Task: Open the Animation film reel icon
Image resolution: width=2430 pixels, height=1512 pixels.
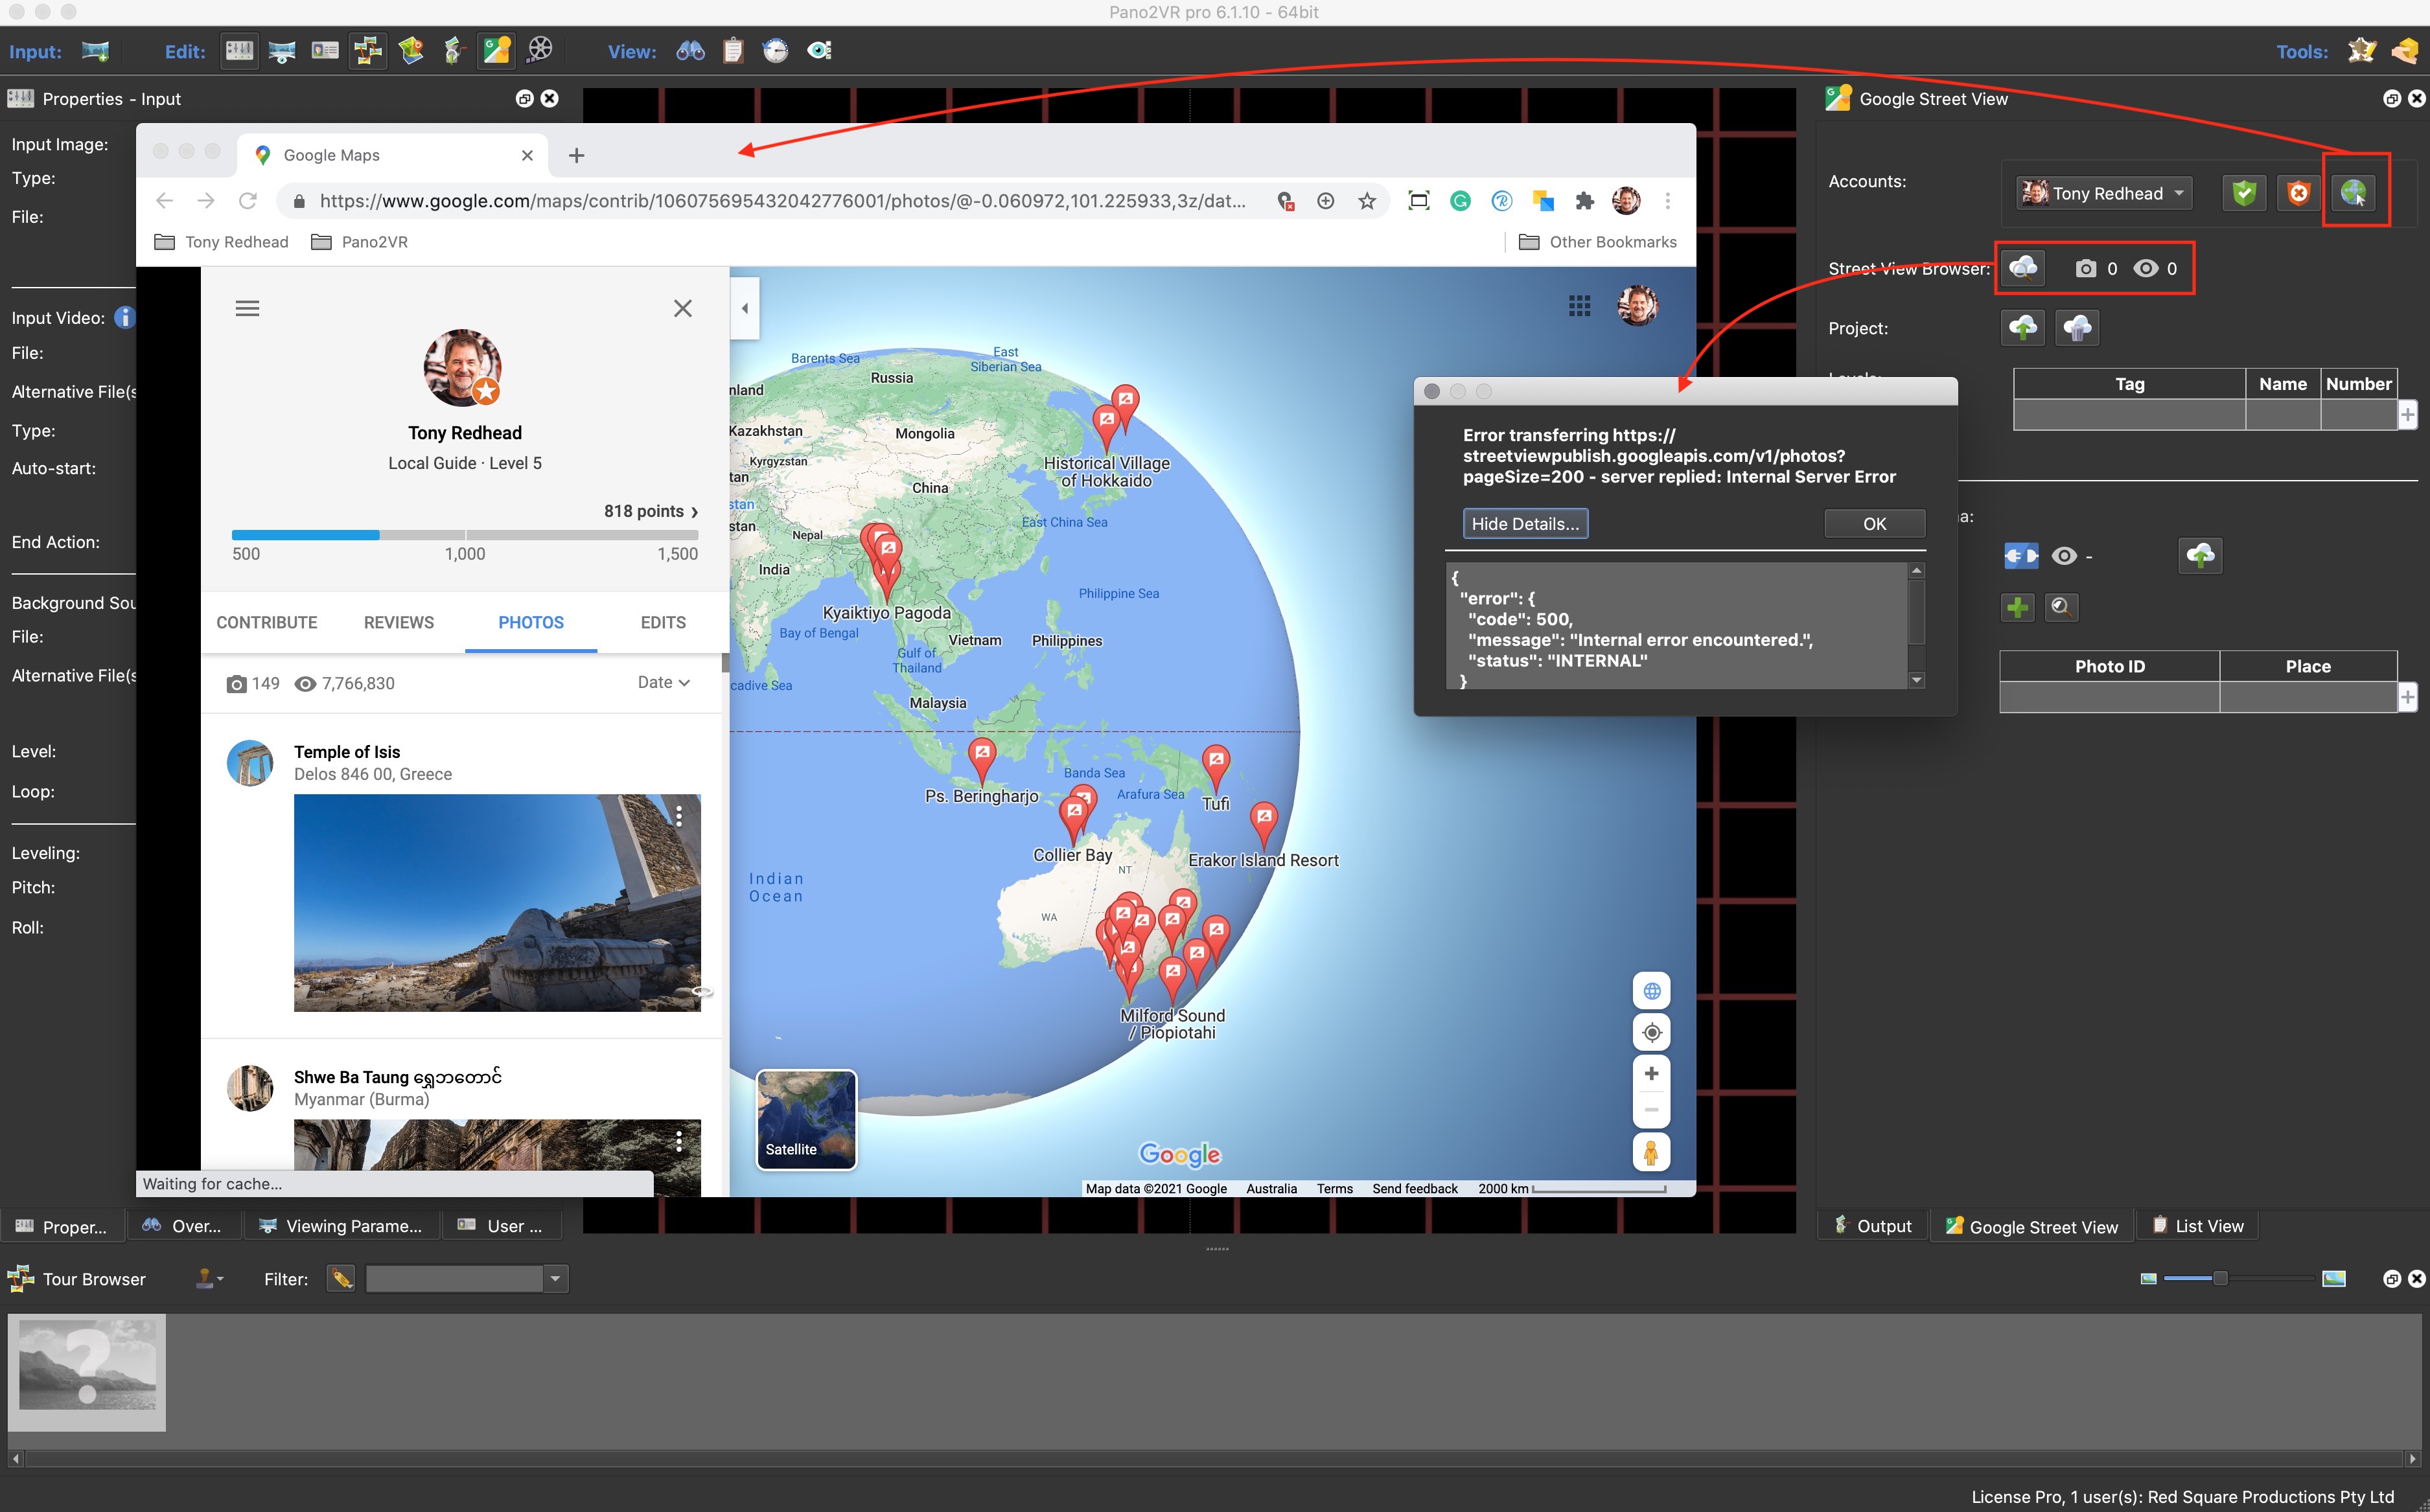Action: coord(540,51)
